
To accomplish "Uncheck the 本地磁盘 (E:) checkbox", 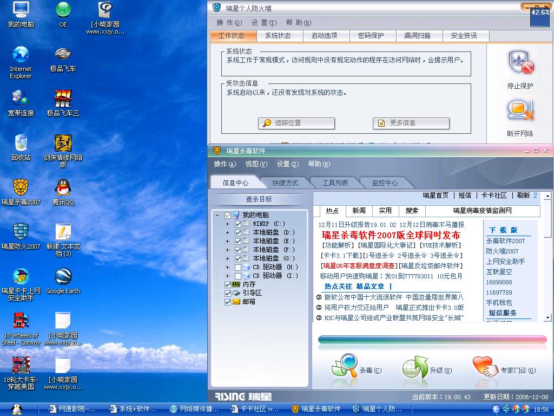I will [238, 241].
